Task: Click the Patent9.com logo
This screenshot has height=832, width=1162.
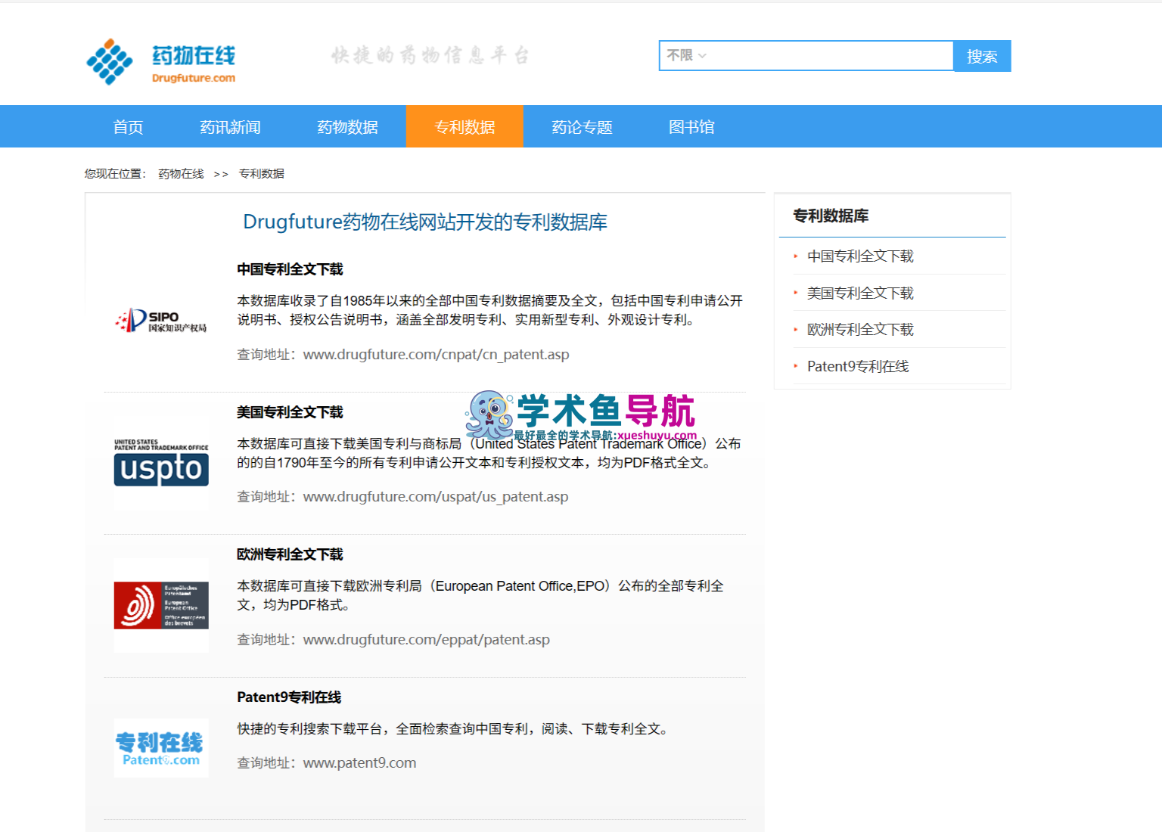Action: pos(161,748)
